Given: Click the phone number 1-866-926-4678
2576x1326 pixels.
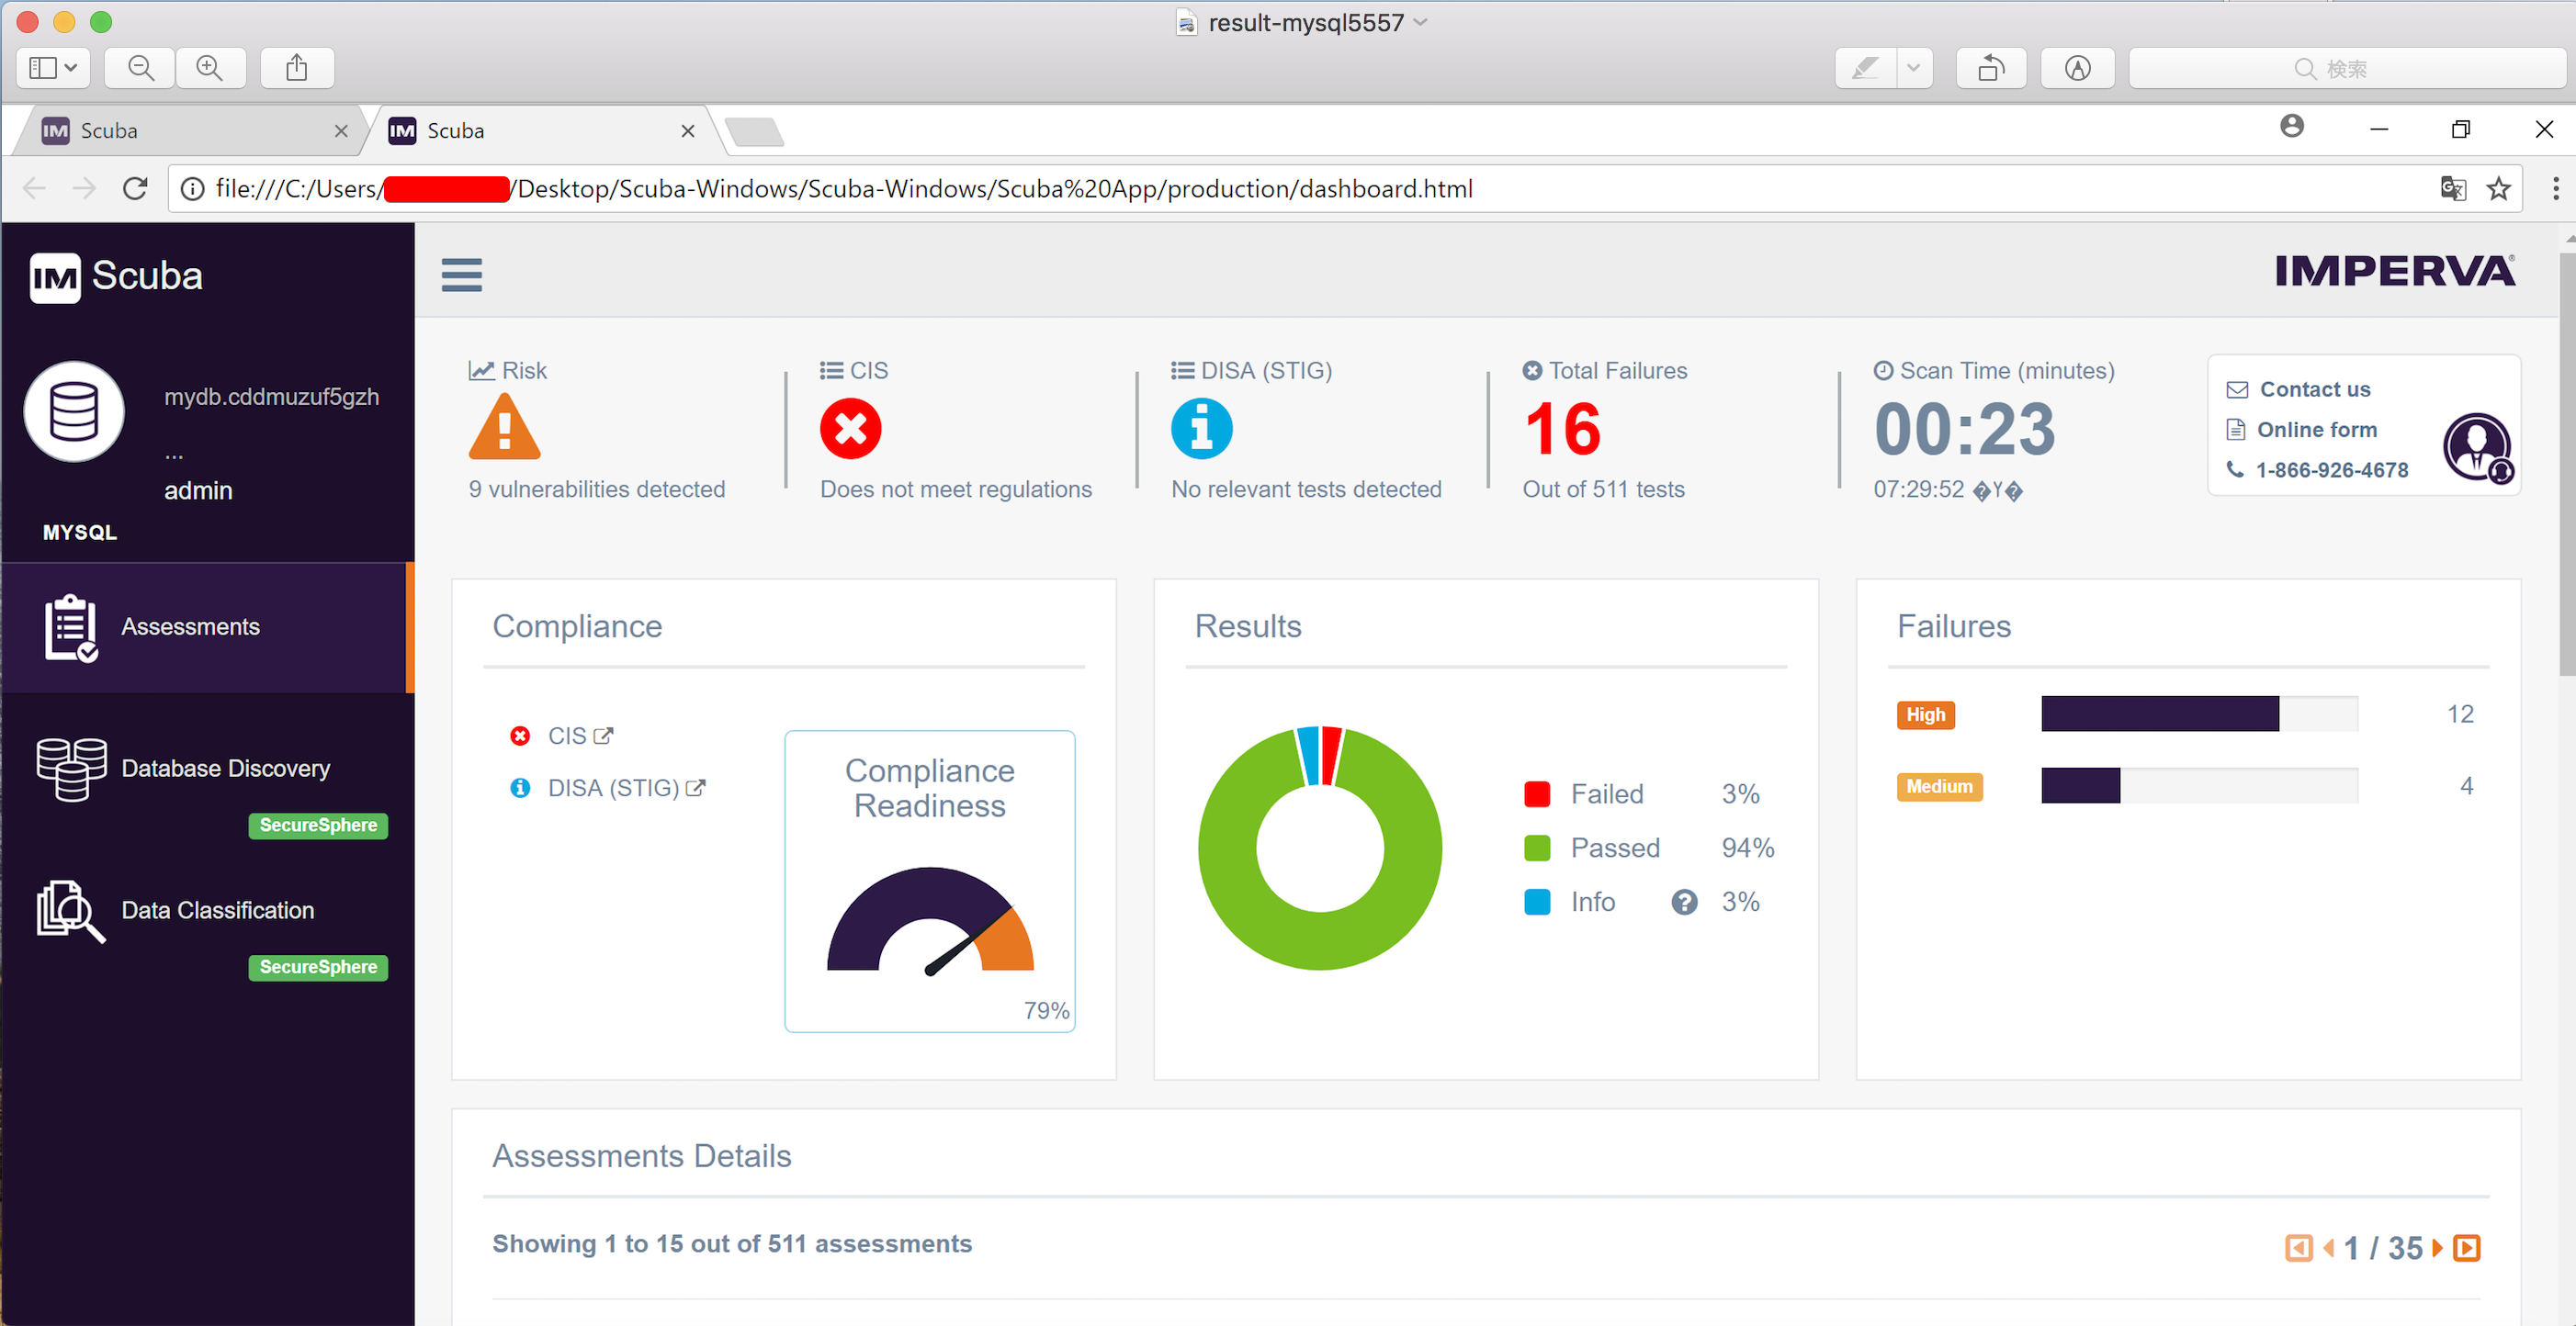Looking at the screenshot, I should click(2331, 469).
